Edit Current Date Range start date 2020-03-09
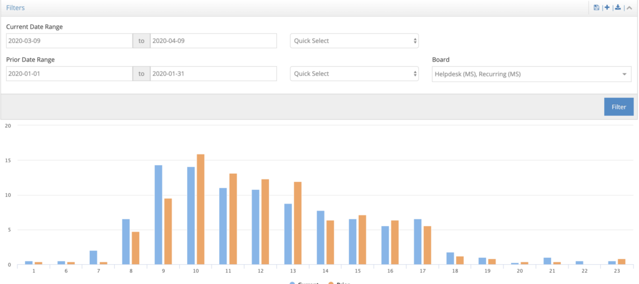Viewport: 639px width, 284px height. (x=67, y=41)
